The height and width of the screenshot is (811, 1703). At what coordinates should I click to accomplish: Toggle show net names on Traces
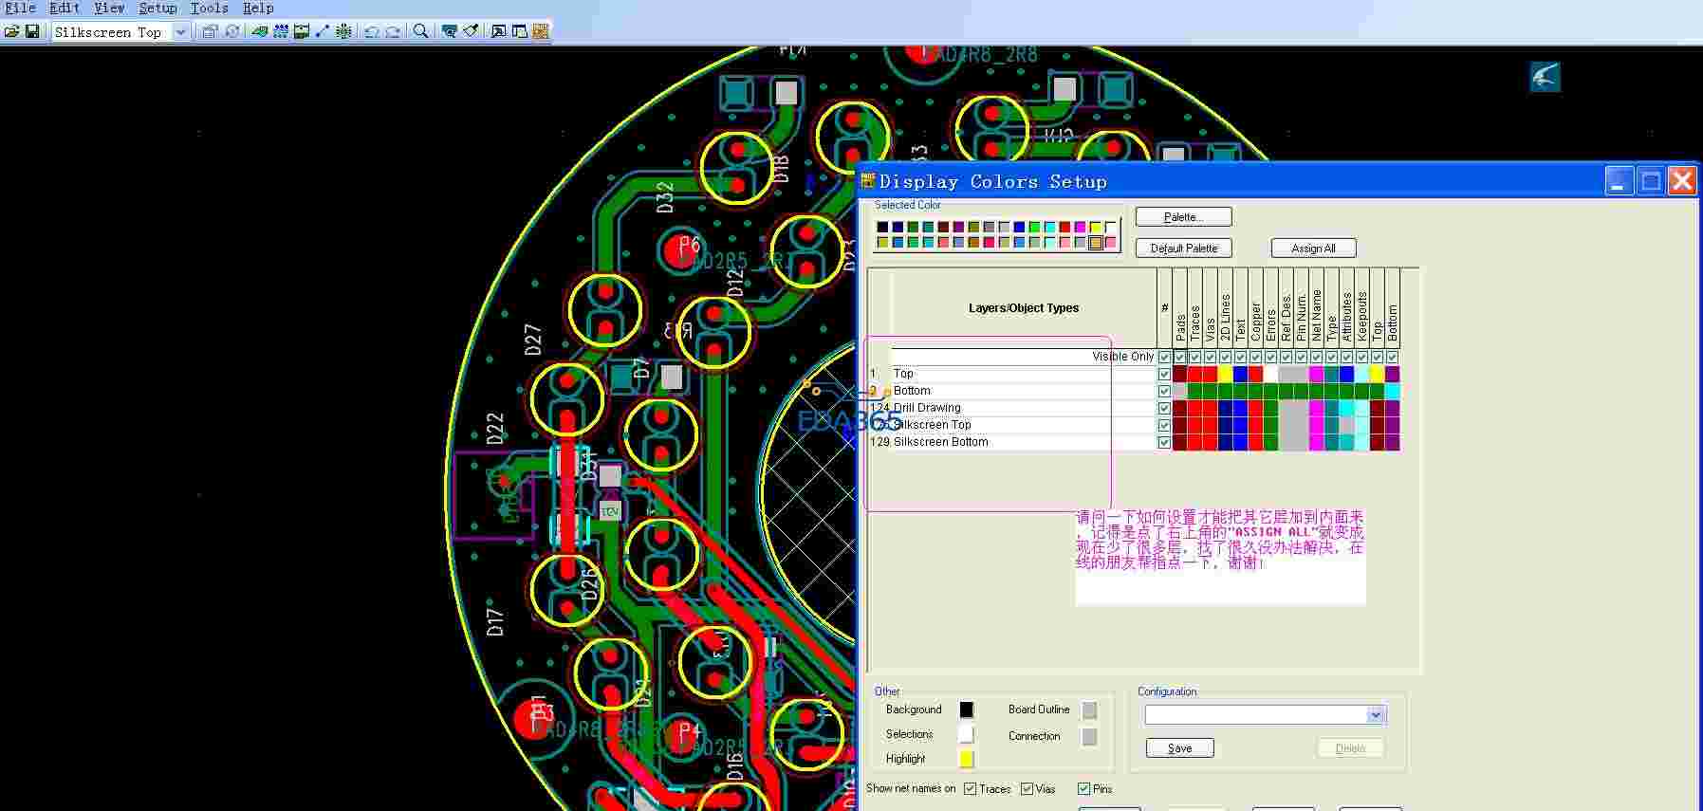[970, 789]
